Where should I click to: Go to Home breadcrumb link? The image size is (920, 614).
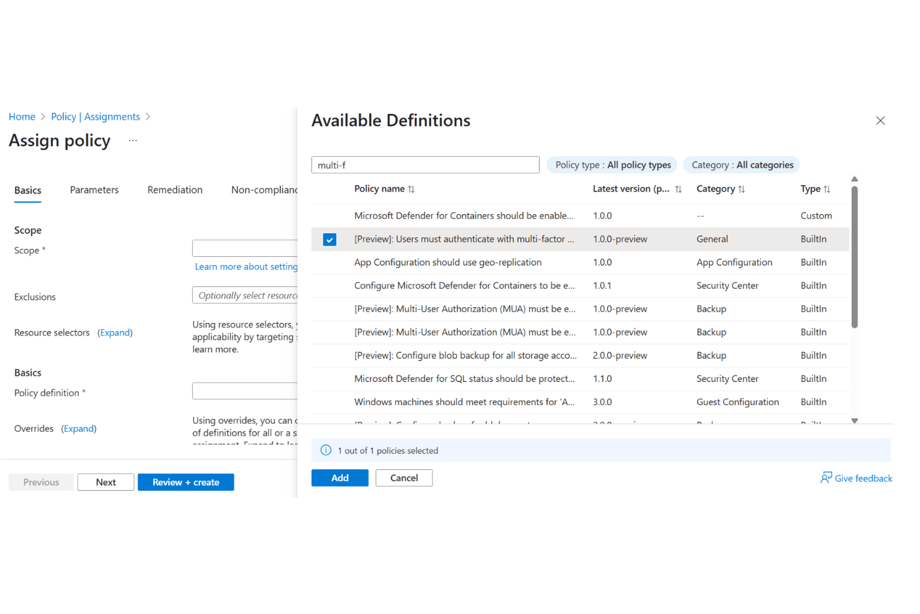pyautogui.click(x=22, y=117)
